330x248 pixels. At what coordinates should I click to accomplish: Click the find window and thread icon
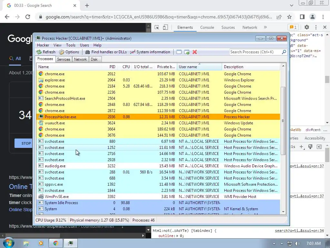(187, 52)
